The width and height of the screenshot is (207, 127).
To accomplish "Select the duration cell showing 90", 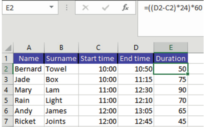I will point(171,90).
